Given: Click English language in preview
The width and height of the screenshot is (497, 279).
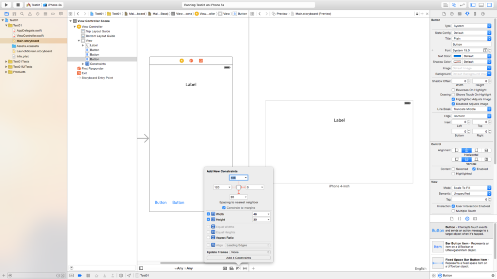Looking at the screenshot, I should point(421,268).
